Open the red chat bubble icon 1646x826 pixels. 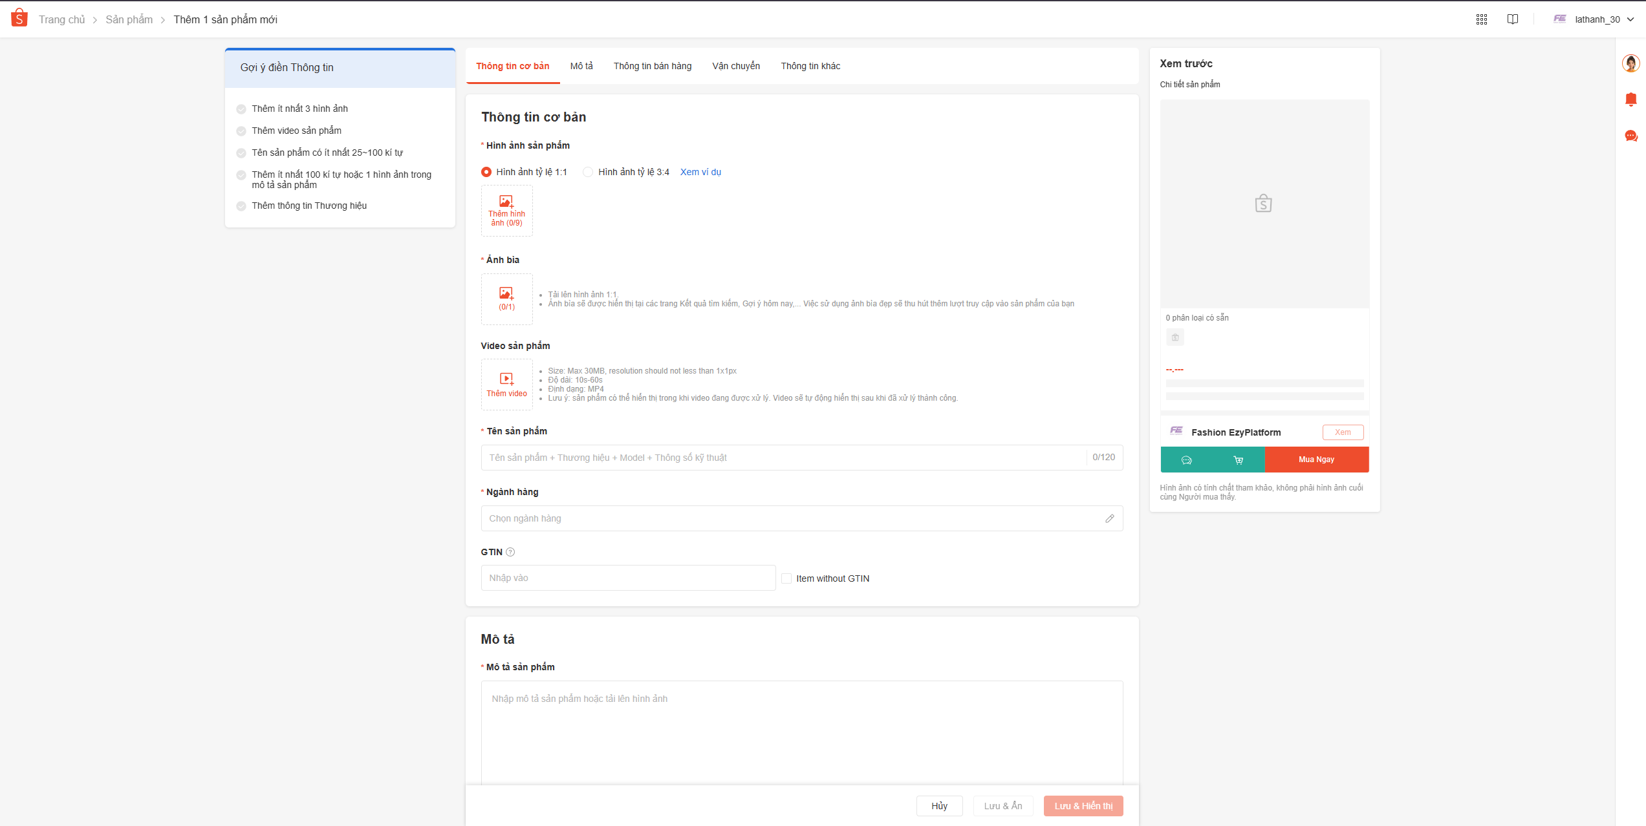pyautogui.click(x=1630, y=136)
